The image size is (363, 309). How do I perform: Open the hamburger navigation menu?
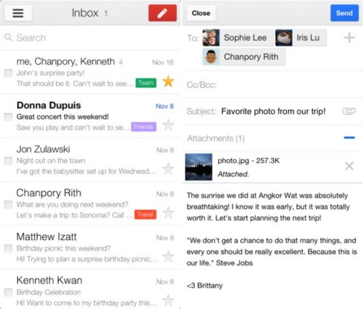[x=18, y=14]
